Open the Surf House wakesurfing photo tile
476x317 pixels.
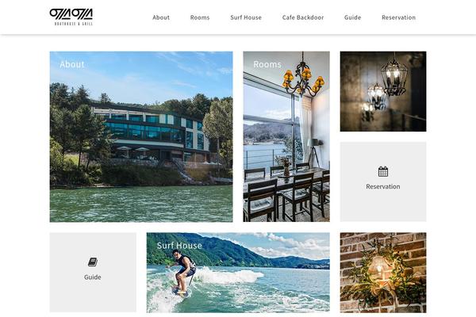238,273
